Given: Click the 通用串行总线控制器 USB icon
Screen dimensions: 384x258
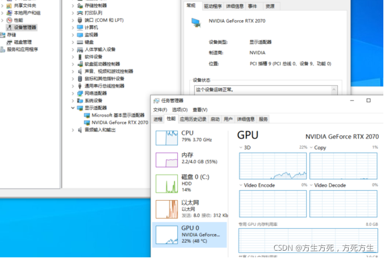Looking at the screenshot, I should point(80,86).
